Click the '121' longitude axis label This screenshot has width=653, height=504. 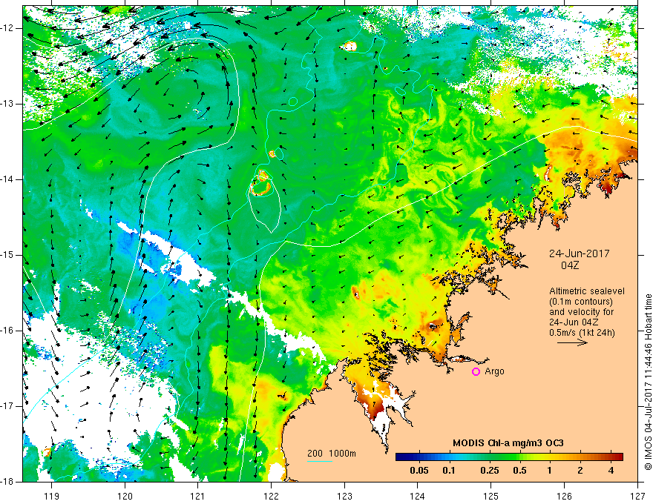(197, 496)
